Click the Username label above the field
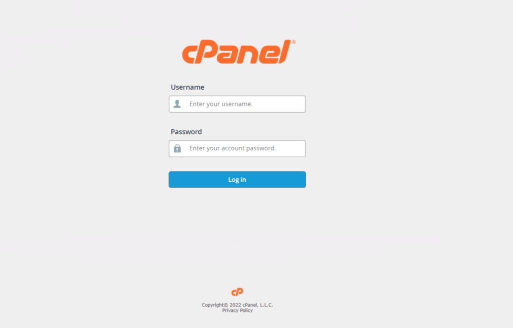 (x=187, y=87)
